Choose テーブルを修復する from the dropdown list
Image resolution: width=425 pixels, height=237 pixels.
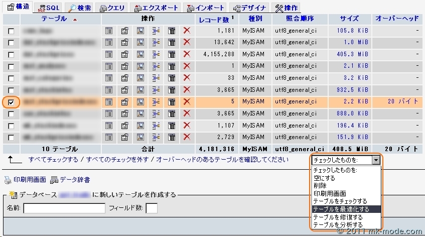click(x=338, y=217)
